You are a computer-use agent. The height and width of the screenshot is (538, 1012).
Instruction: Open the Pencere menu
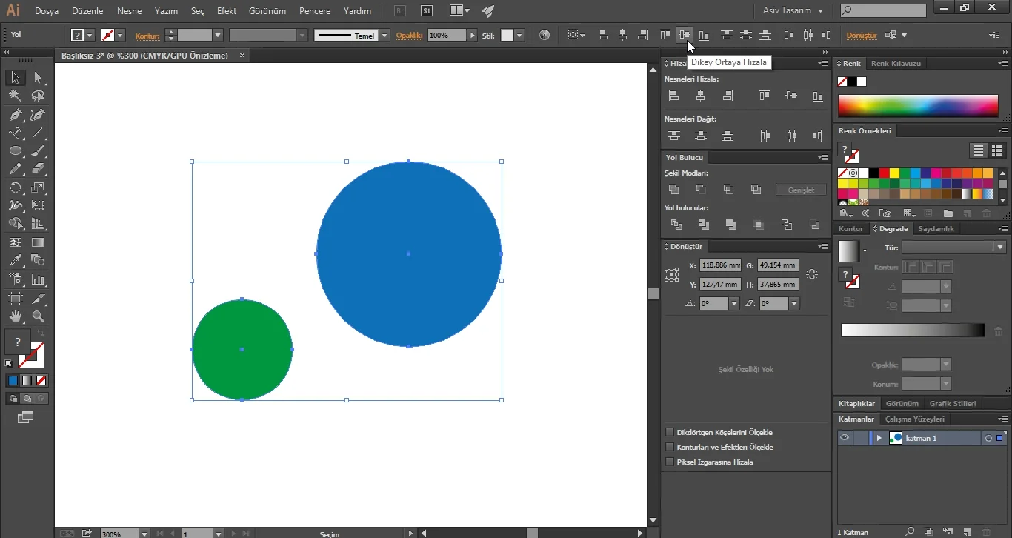click(x=315, y=11)
